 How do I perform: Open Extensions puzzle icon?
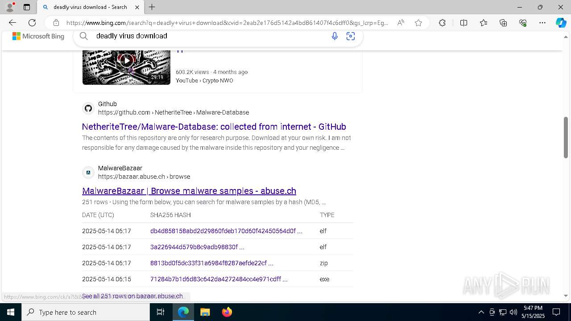[442, 23]
